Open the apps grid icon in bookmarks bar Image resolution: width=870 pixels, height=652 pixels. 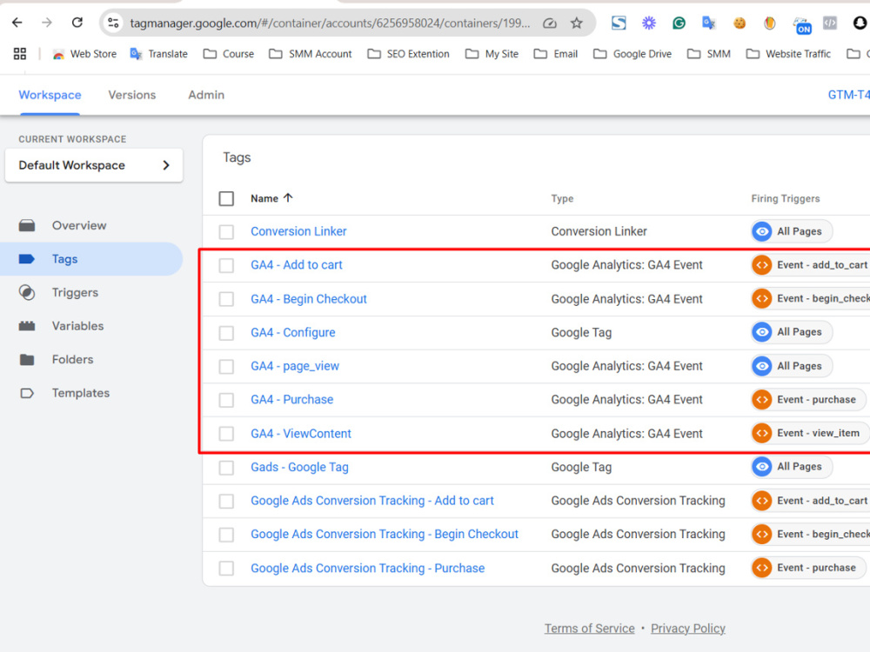click(x=20, y=54)
